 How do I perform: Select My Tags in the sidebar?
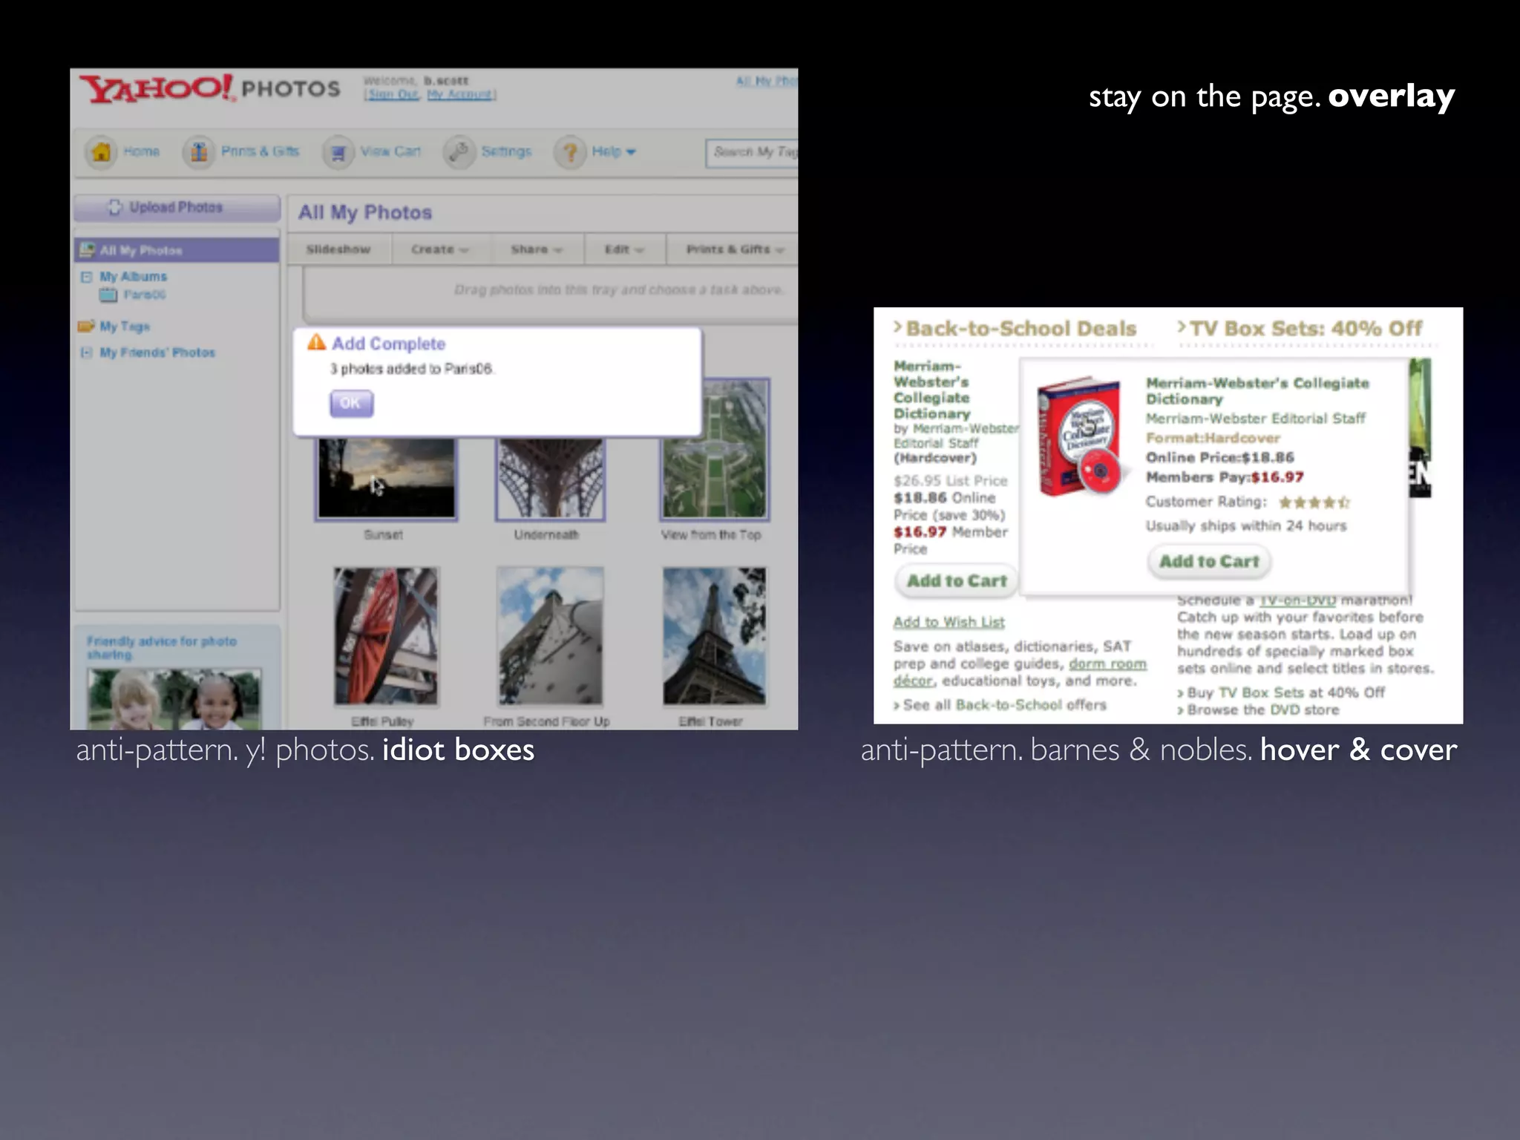(125, 327)
